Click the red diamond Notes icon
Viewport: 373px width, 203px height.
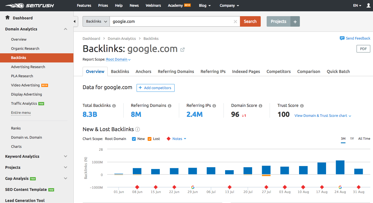click(169, 139)
